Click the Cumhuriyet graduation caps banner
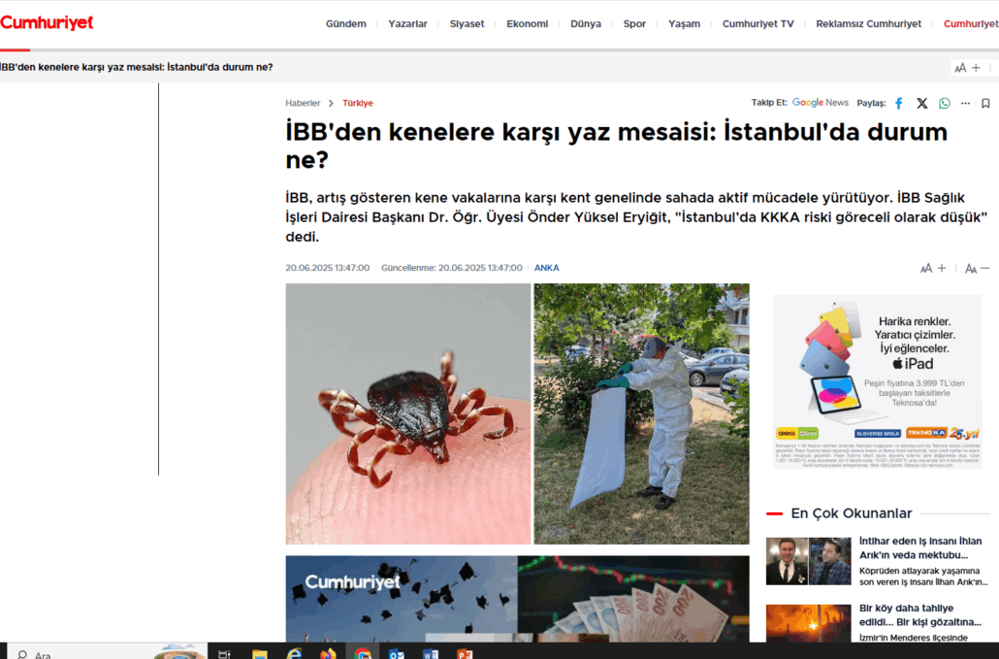Screen dimensions: 999x659 tap(517, 599)
